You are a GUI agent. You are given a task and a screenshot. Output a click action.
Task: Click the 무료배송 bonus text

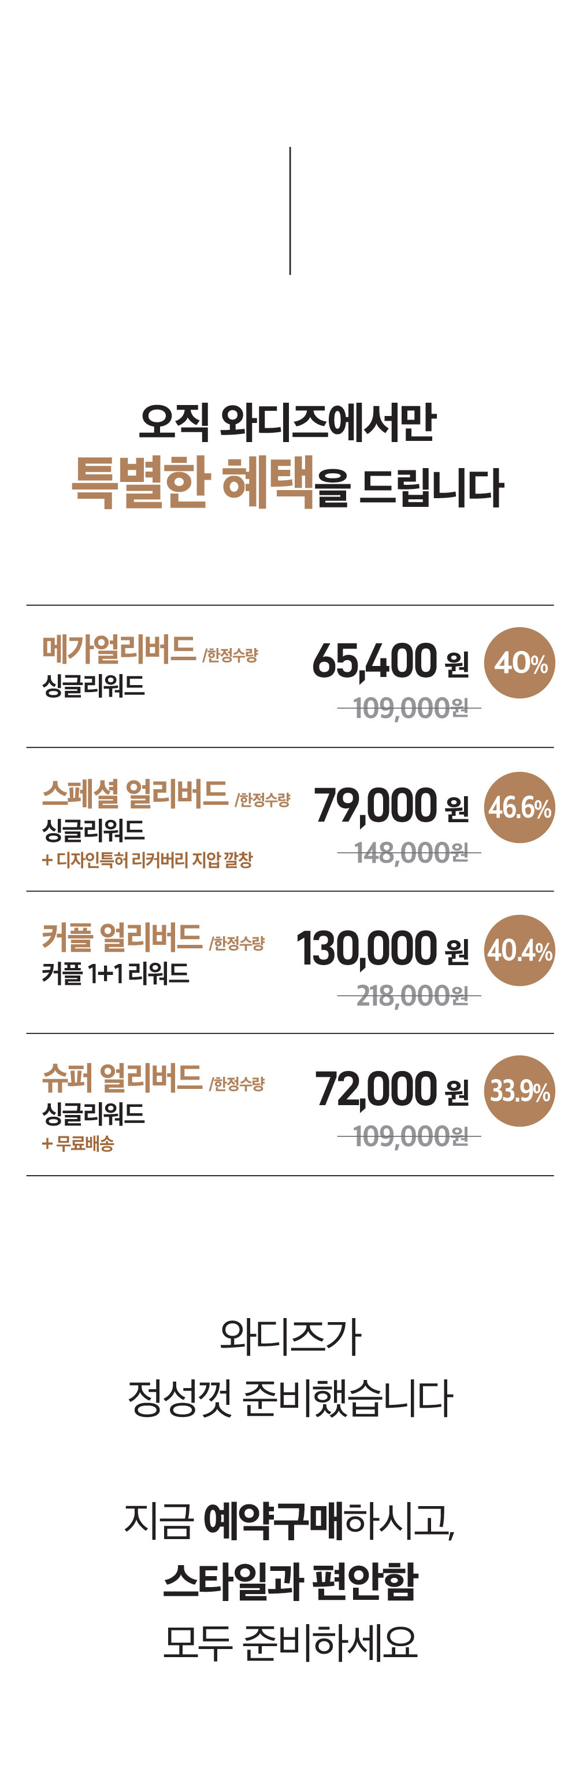point(79,1143)
